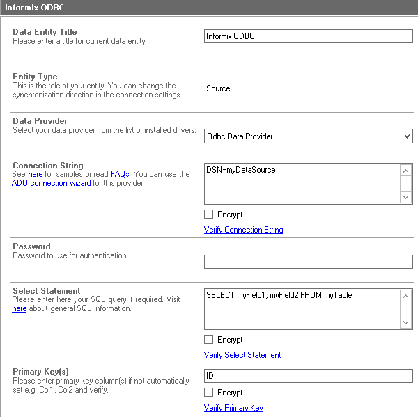Open the Data Provider dropdown
This screenshot has height=417, width=418.
point(308,136)
